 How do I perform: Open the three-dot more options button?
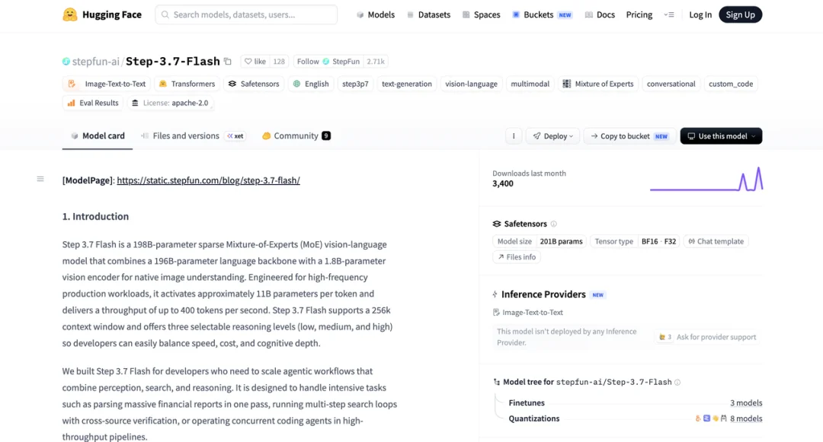point(514,136)
